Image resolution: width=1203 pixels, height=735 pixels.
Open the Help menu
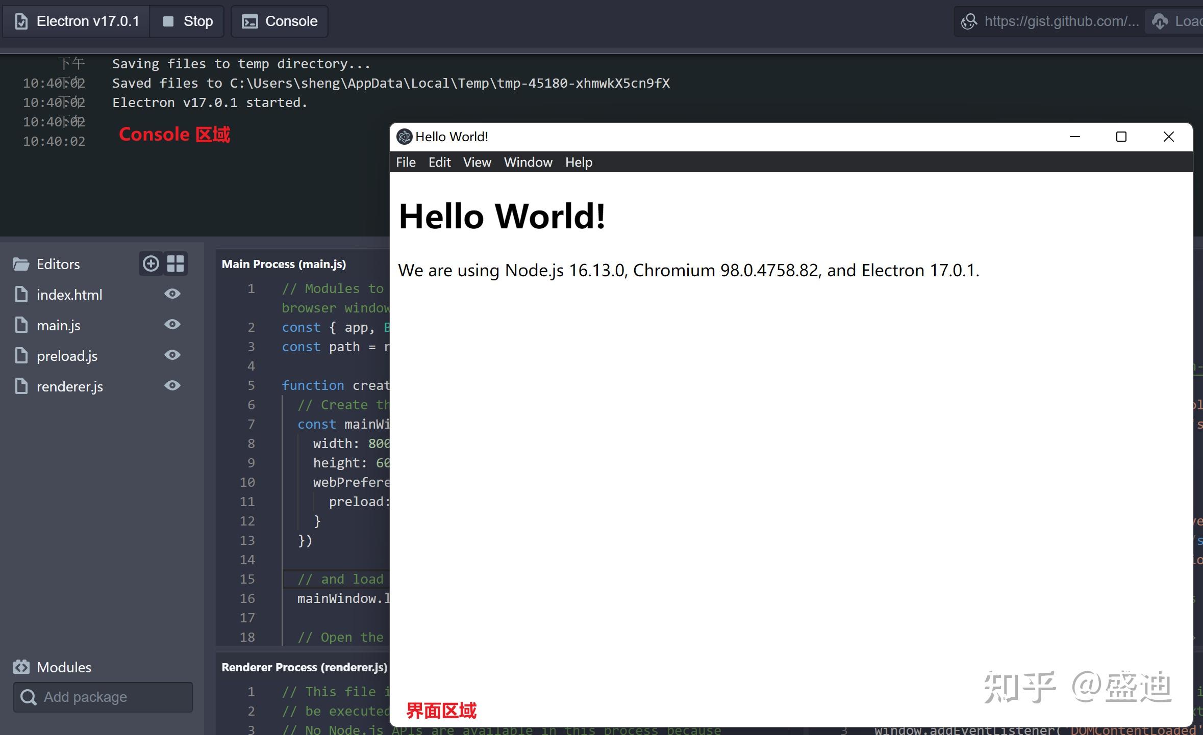point(578,162)
